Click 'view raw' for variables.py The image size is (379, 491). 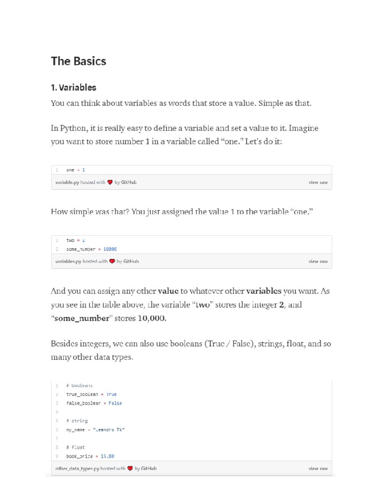point(318,261)
